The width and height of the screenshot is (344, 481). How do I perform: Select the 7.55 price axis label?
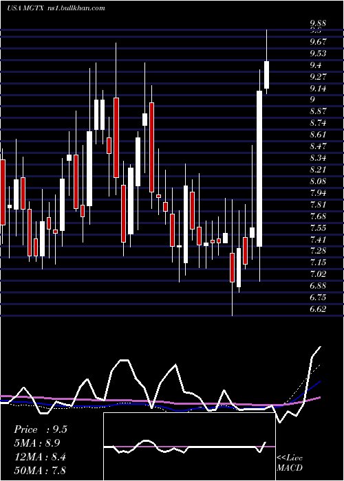pos(318,228)
